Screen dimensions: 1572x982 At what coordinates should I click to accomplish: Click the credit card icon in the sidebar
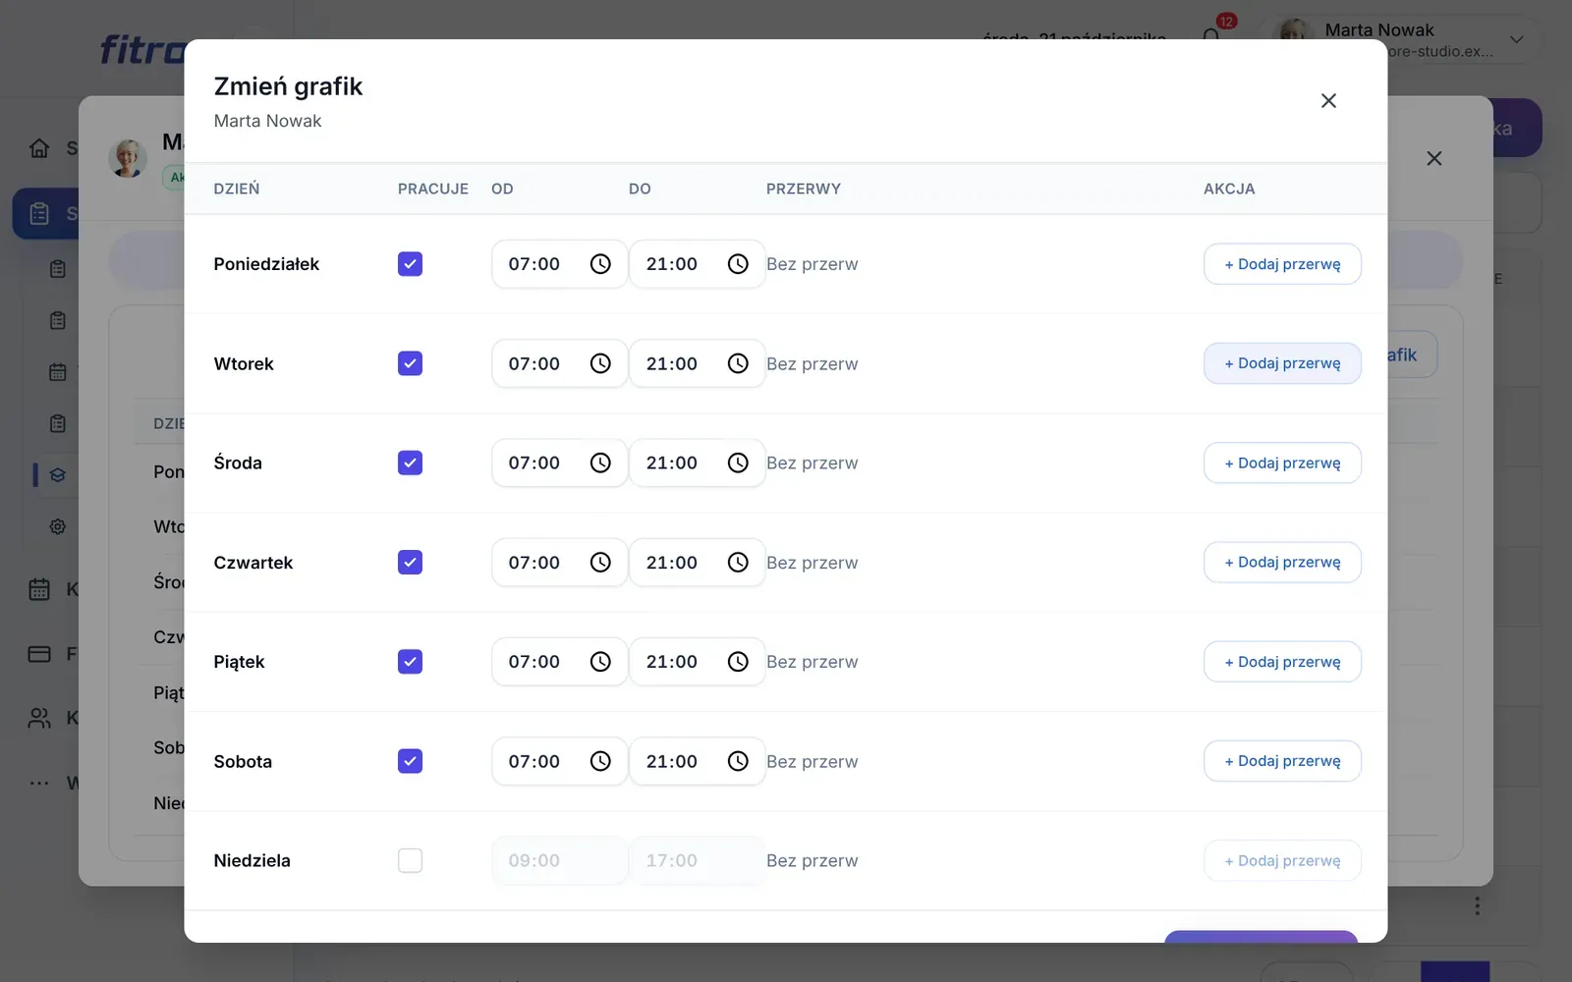(39, 654)
